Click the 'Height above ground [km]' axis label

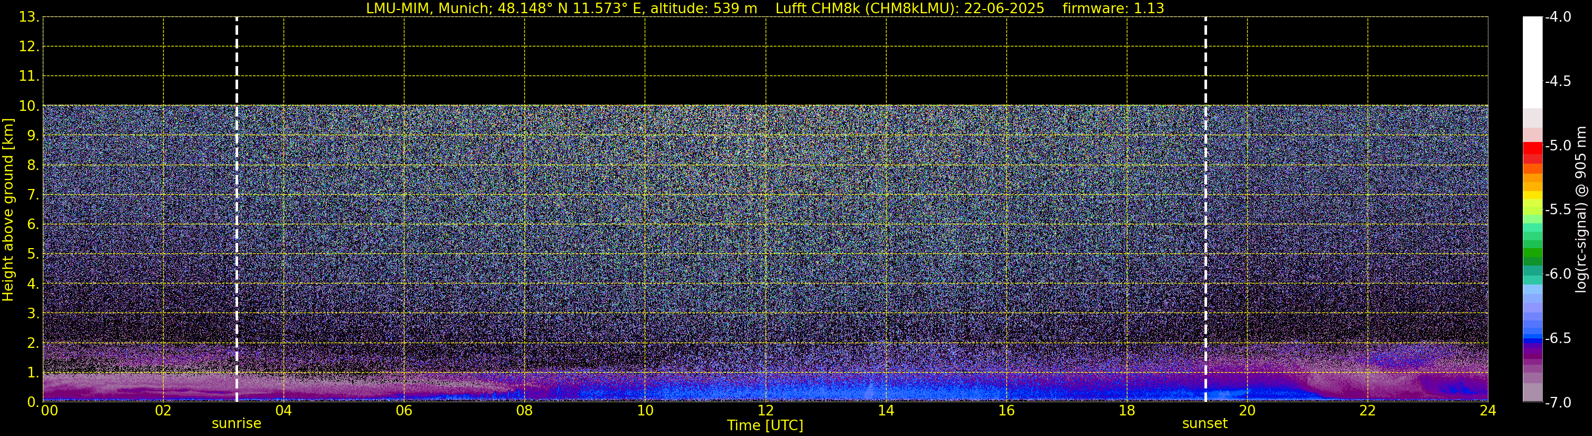pyautogui.click(x=8, y=210)
